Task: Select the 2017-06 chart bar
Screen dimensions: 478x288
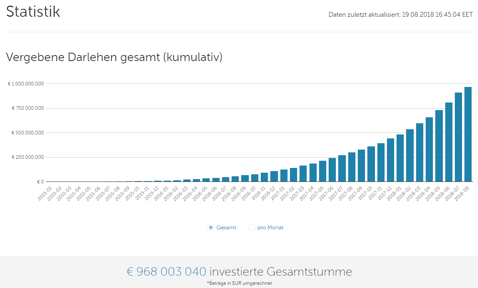Action: tap(332, 170)
